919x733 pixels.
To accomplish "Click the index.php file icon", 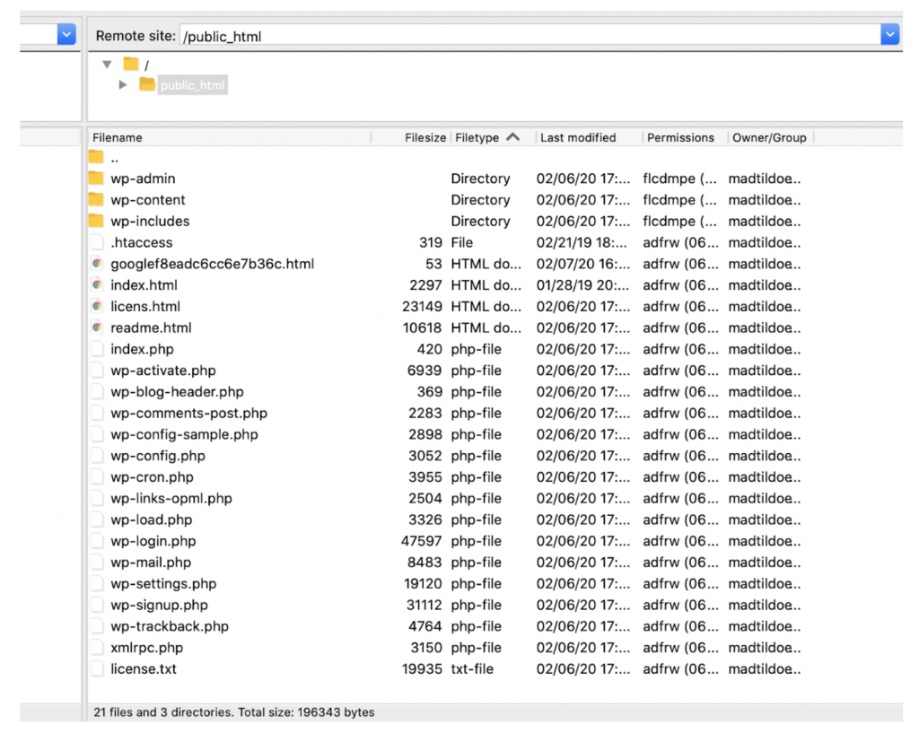I will (97, 349).
